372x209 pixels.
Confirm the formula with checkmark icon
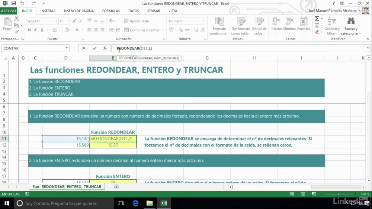click(94, 48)
